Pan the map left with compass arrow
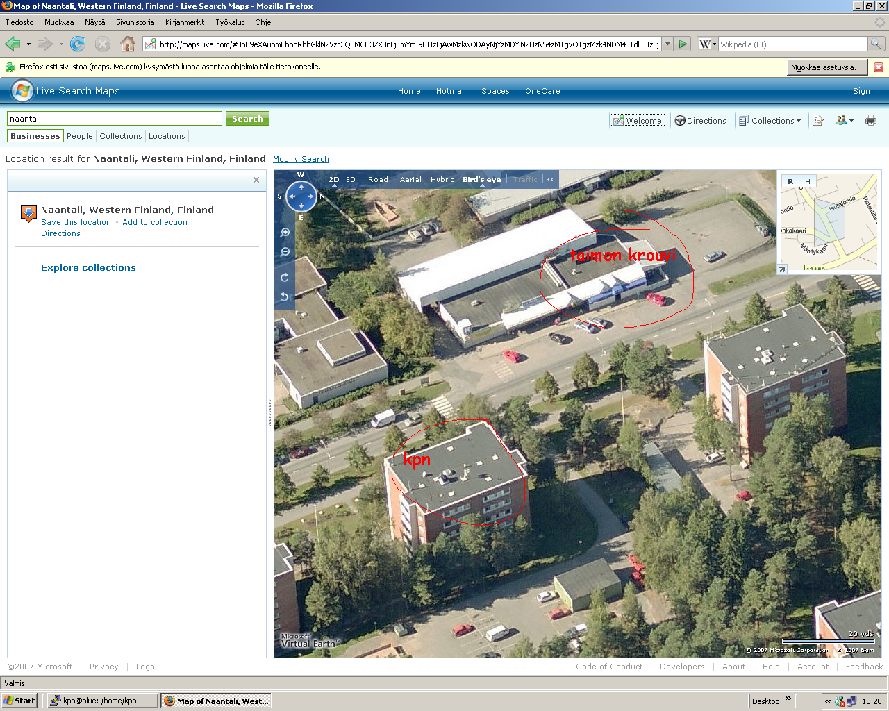The image size is (889, 711). click(x=292, y=196)
